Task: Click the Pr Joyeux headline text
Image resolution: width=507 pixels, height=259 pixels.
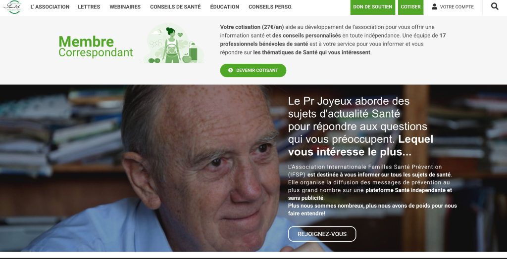Action: pyautogui.click(x=360, y=127)
